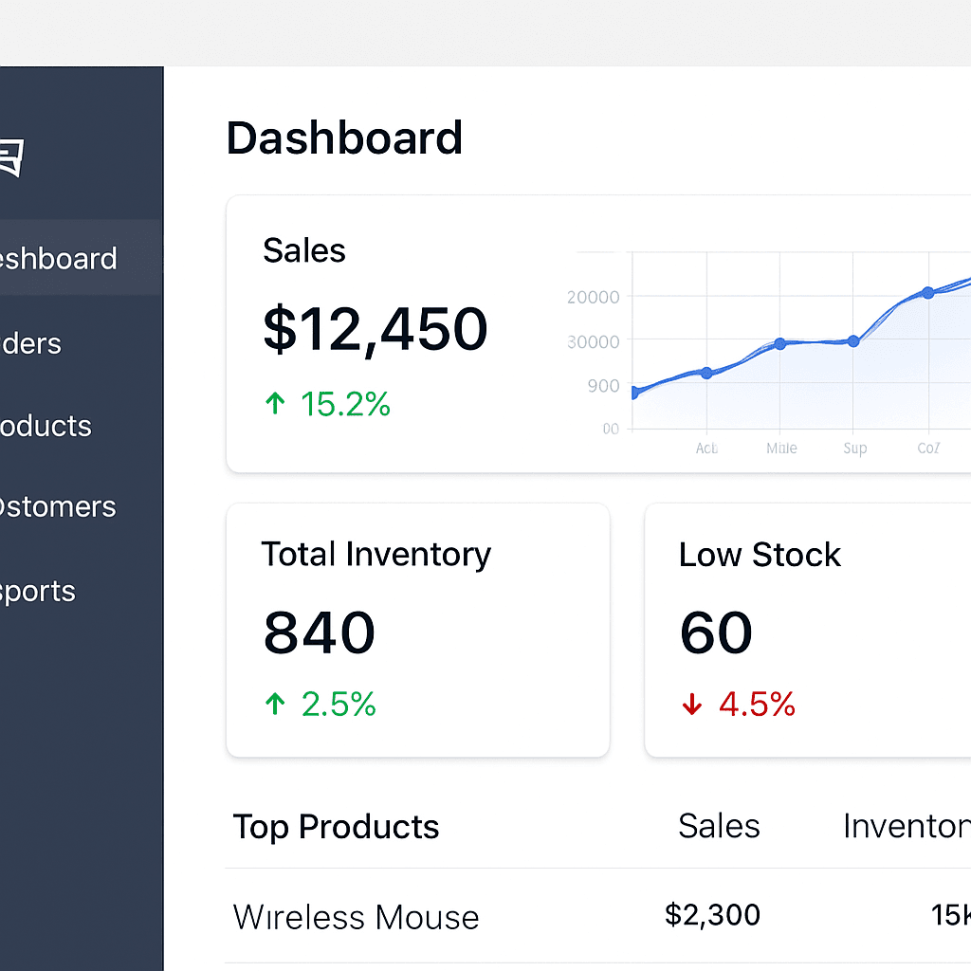971x971 pixels.
Task: Click the green up arrow beside 2.5%
Action: pyautogui.click(x=275, y=705)
